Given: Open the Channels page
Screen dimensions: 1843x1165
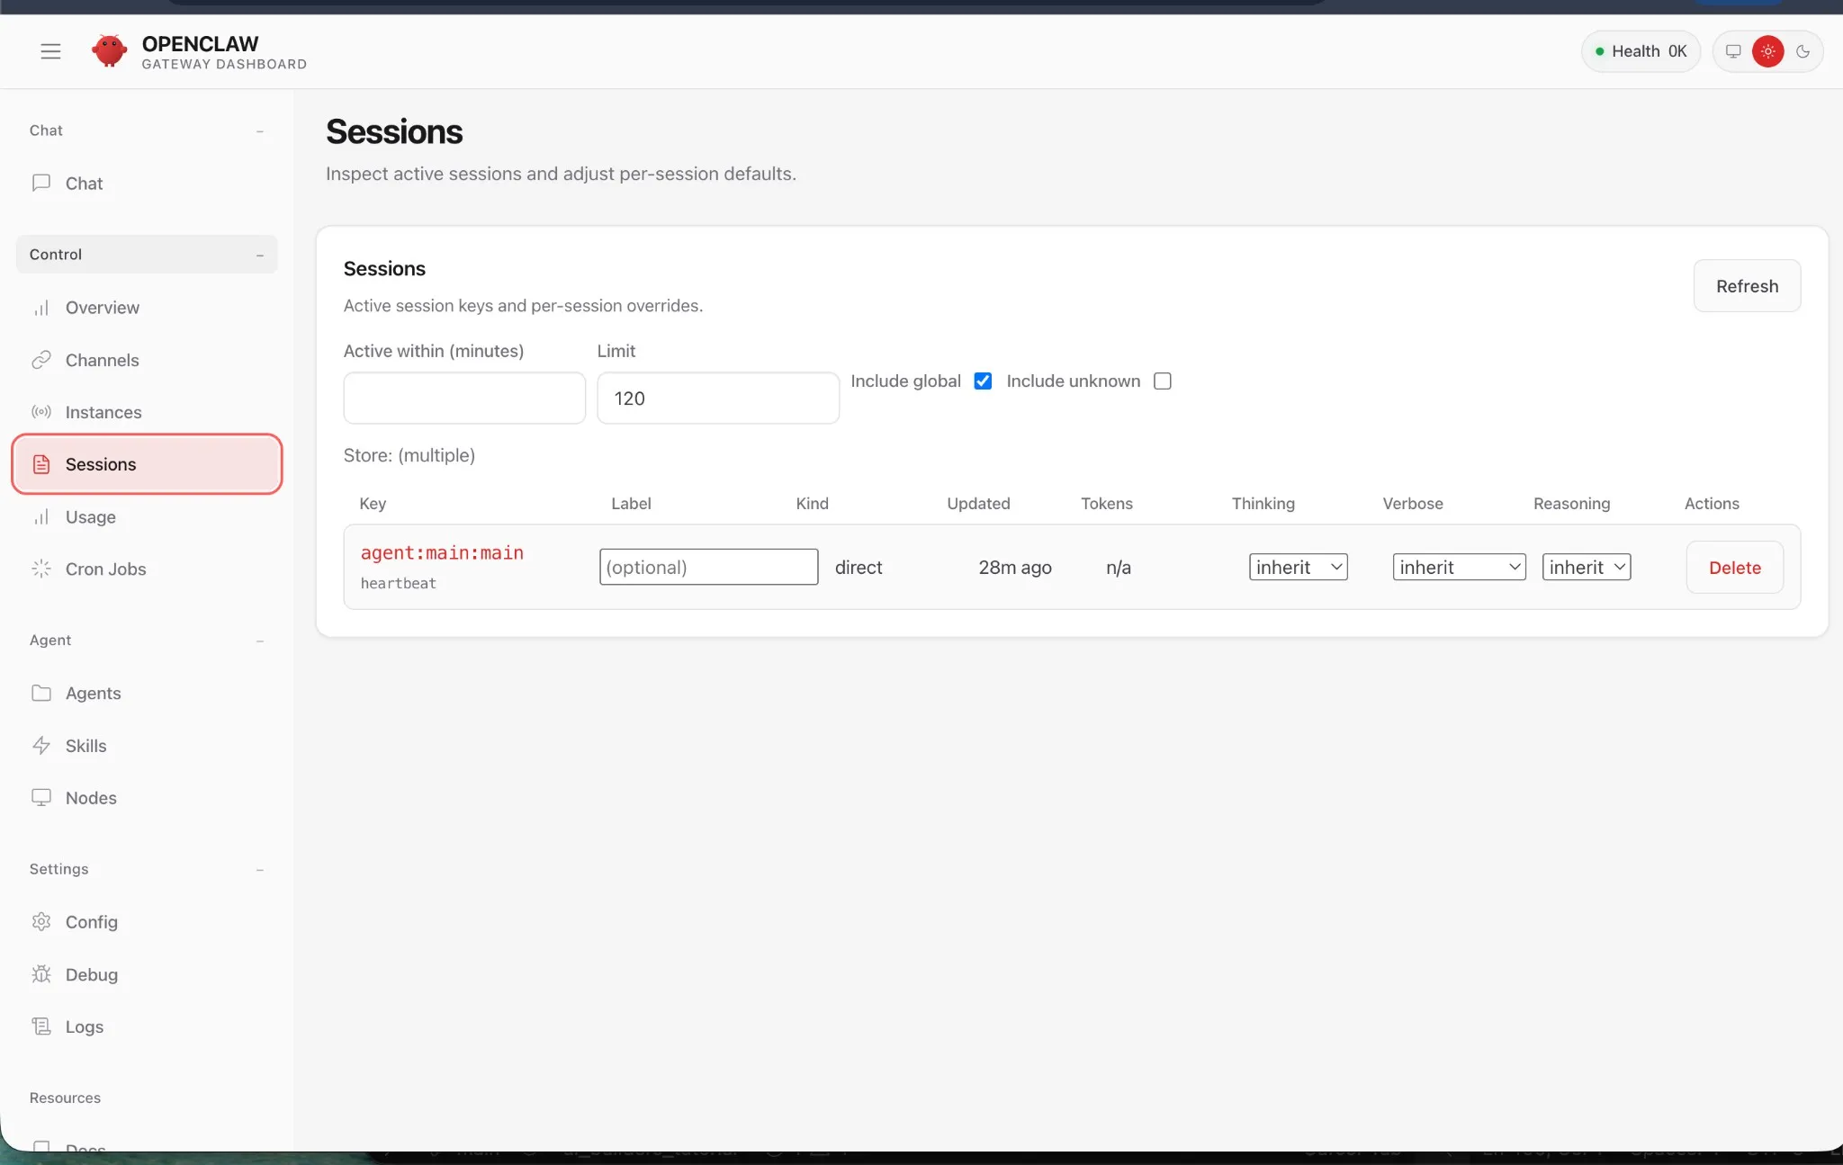Looking at the screenshot, I should pyautogui.click(x=147, y=360).
